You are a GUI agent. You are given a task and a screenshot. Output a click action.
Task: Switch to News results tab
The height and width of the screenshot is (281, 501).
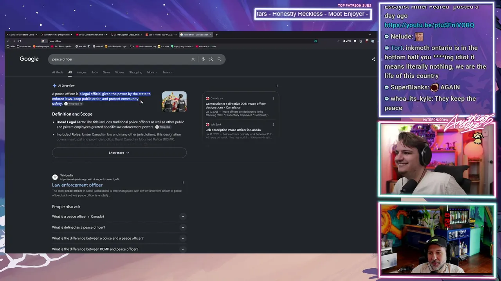(x=106, y=72)
